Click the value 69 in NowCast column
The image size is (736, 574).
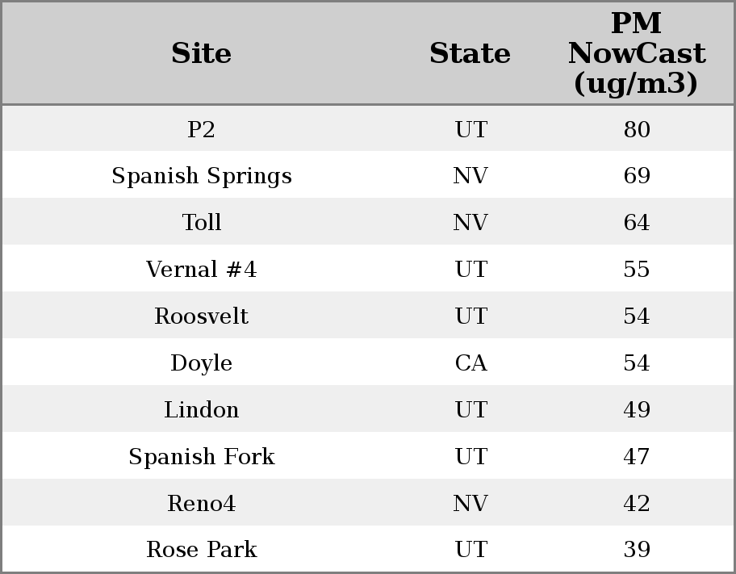pos(637,176)
